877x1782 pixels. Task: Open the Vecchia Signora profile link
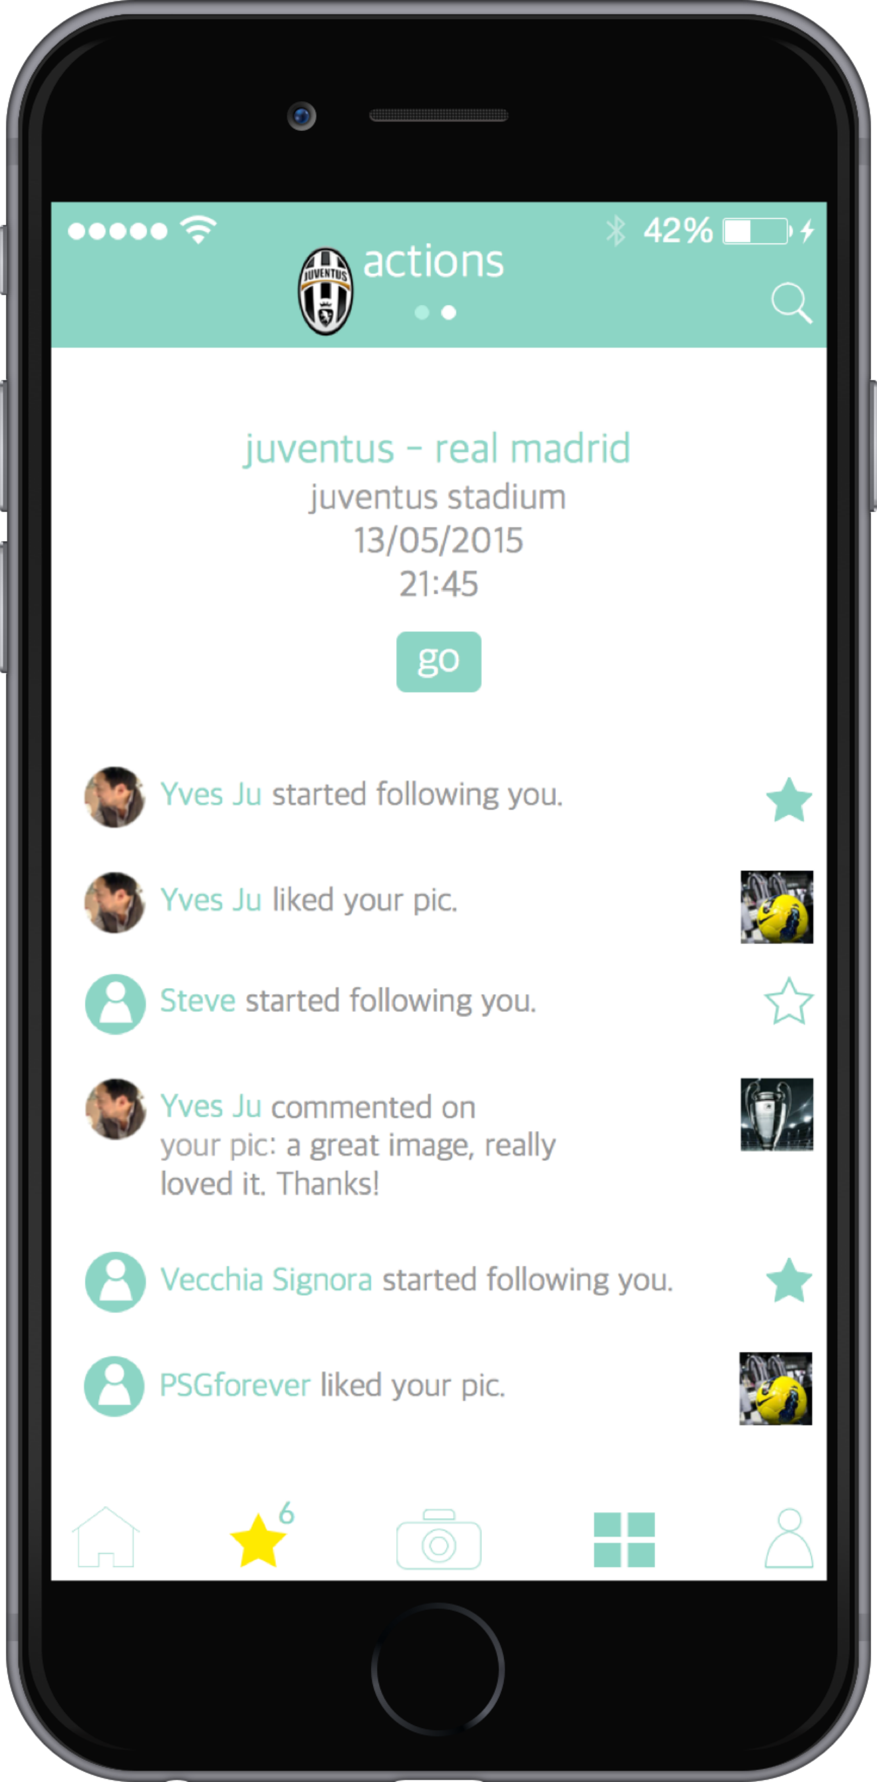266,1280
